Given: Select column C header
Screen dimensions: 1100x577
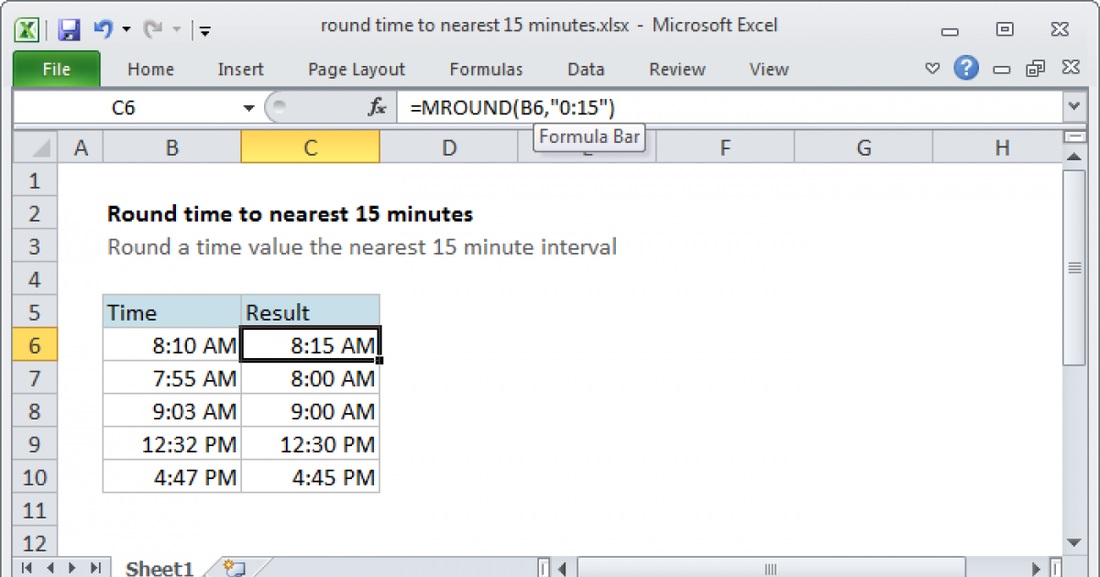Looking at the screenshot, I should click(x=311, y=147).
